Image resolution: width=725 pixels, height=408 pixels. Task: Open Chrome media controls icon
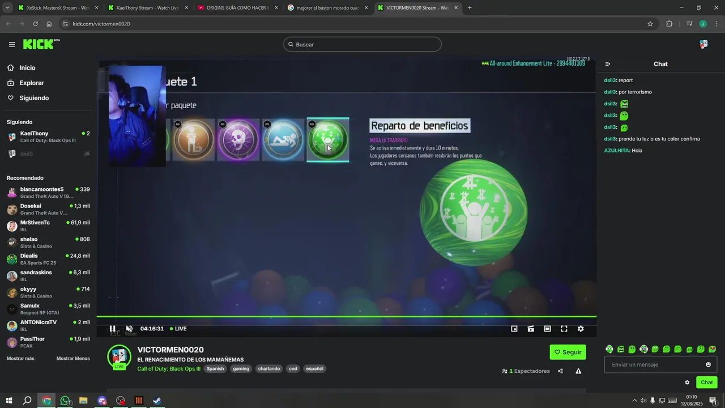[x=689, y=24]
